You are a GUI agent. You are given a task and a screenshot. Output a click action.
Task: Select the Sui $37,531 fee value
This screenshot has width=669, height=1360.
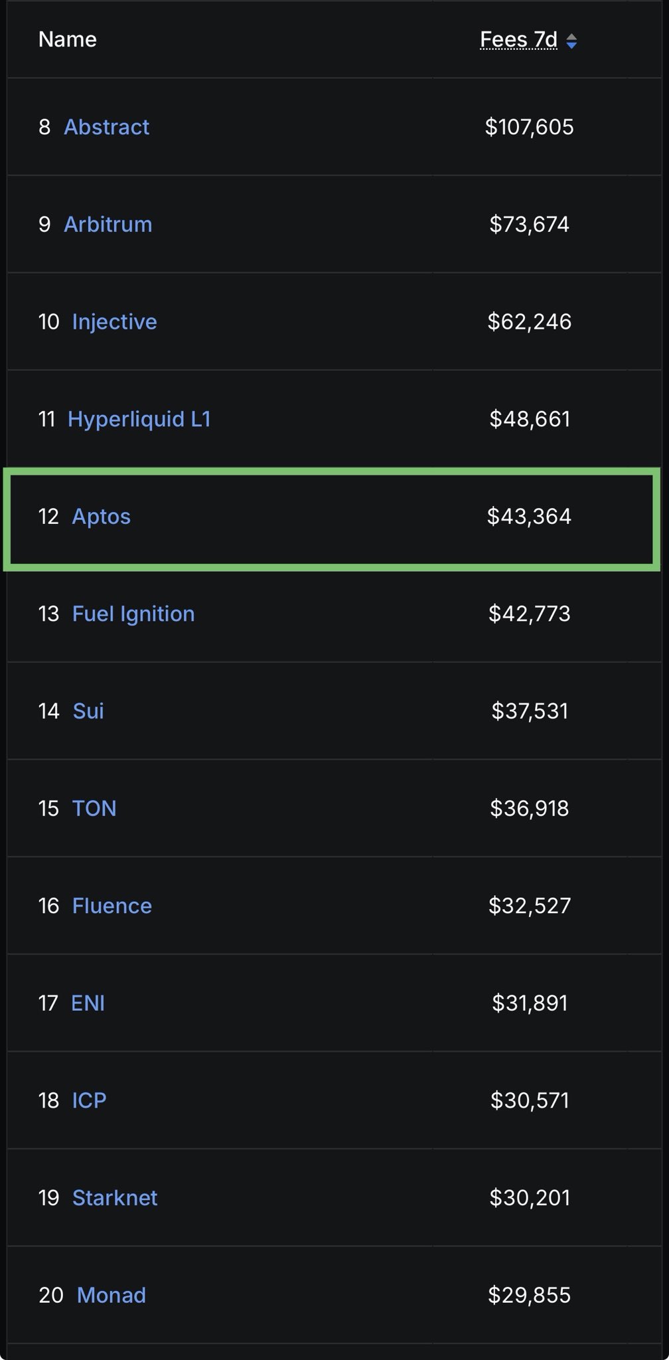coord(530,711)
